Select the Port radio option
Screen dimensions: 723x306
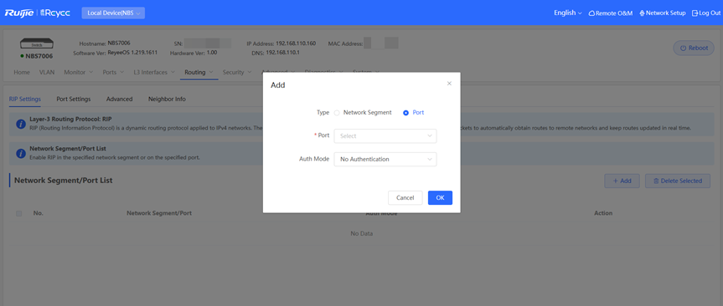click(405, 113)
